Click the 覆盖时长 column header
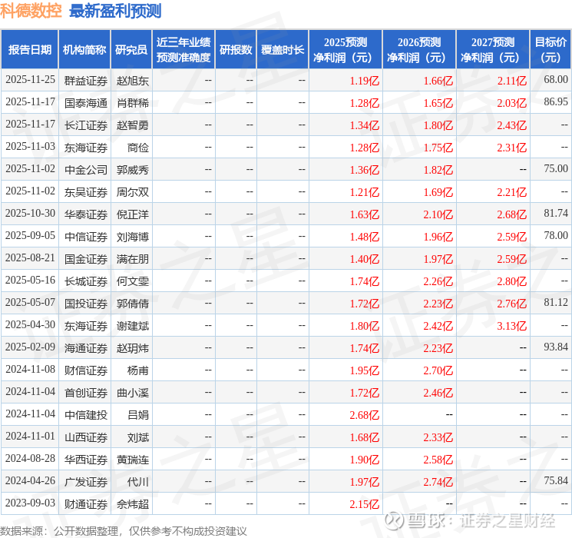The width and height of the screenshot is (572, 538). point(283,49)
